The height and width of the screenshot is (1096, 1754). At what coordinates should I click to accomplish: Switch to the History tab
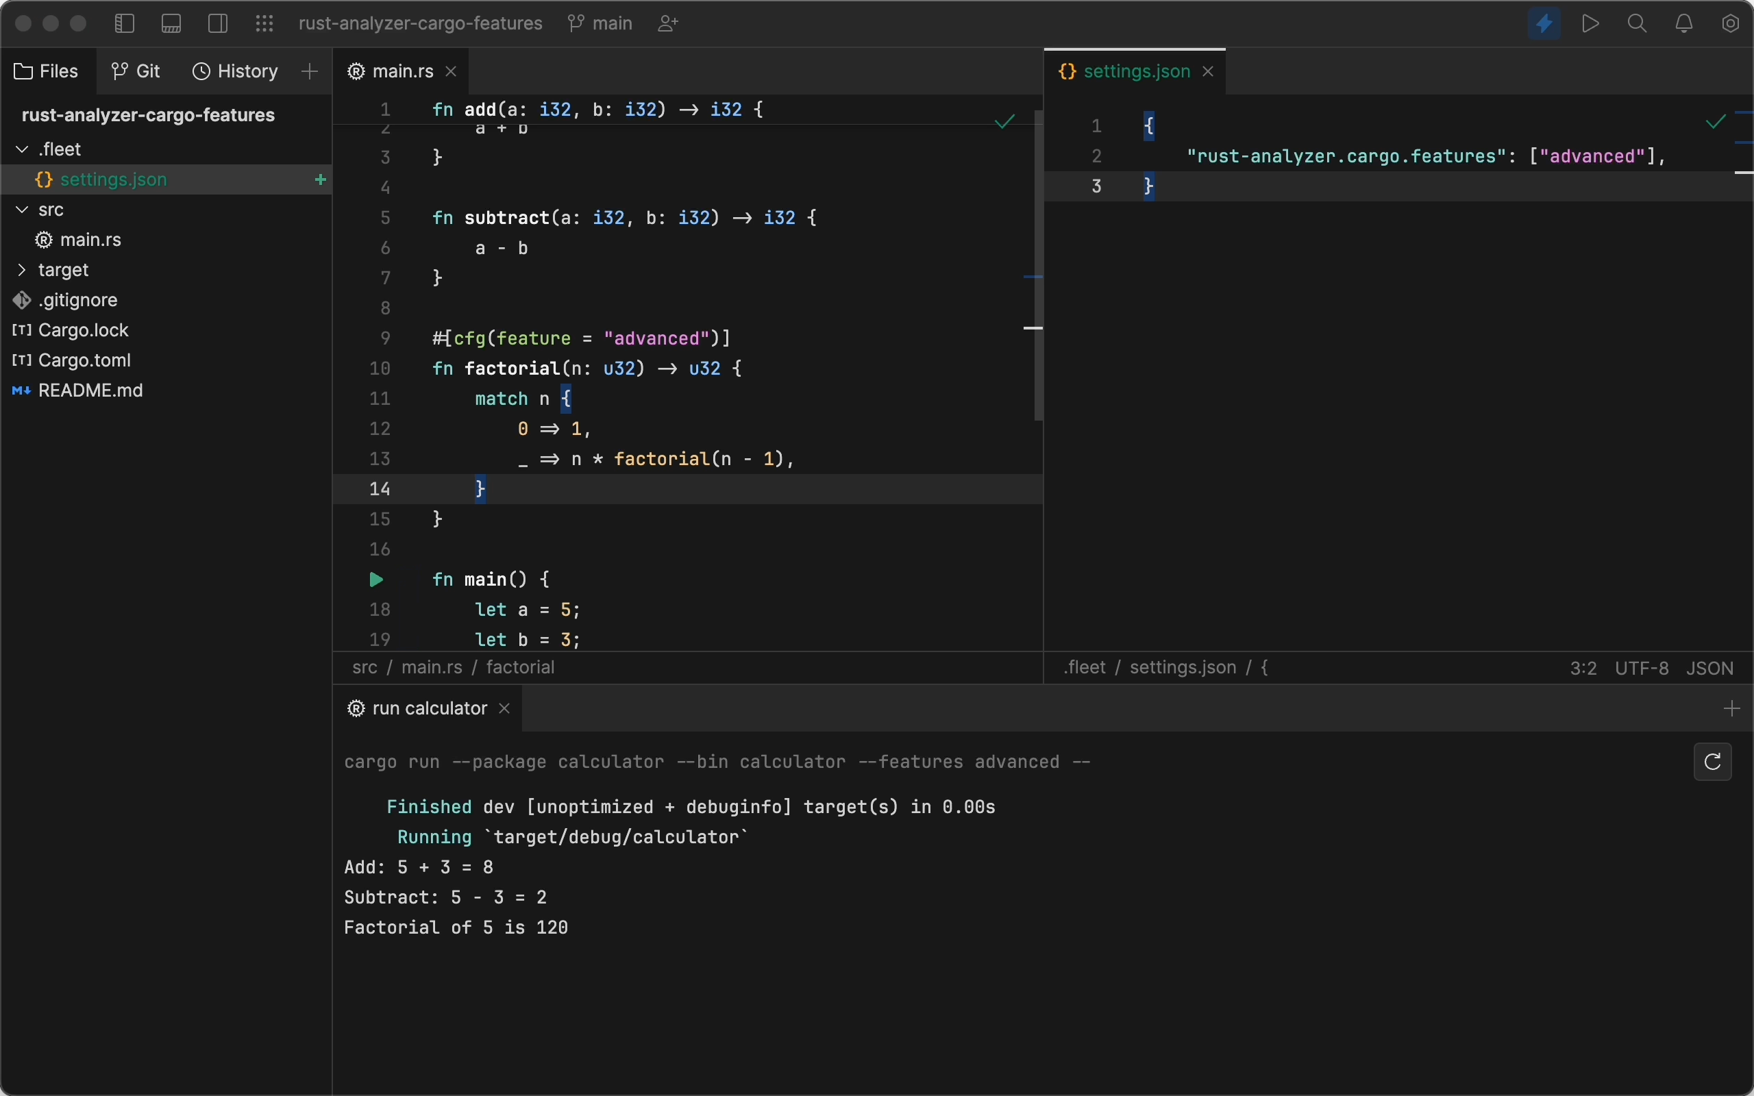[x=234, y=71]
